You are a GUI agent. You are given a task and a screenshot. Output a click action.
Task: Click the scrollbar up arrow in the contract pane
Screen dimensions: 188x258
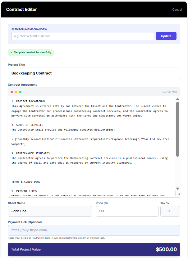pos(177,99)
